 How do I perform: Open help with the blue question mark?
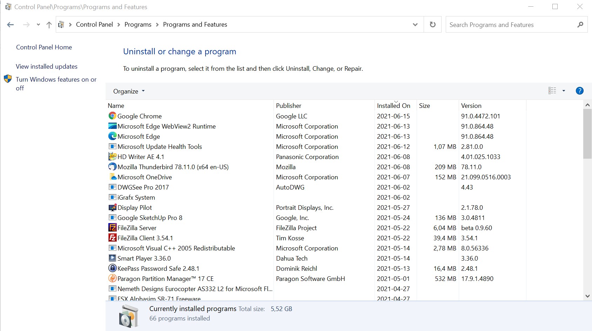(x=579, y=91)
